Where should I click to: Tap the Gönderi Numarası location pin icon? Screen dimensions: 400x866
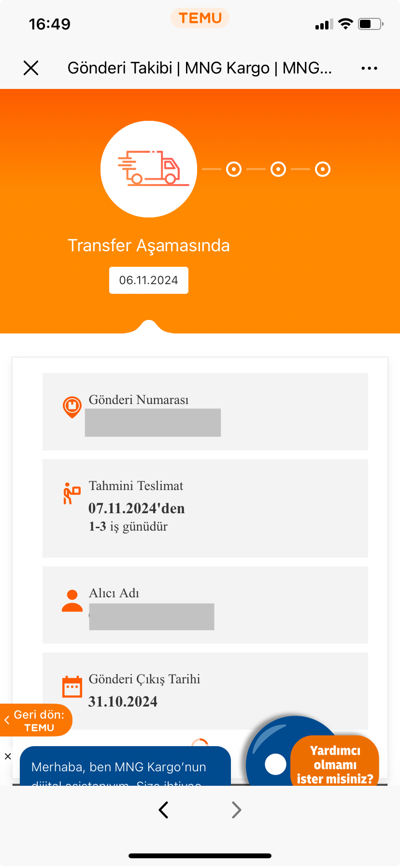(72, 407)
